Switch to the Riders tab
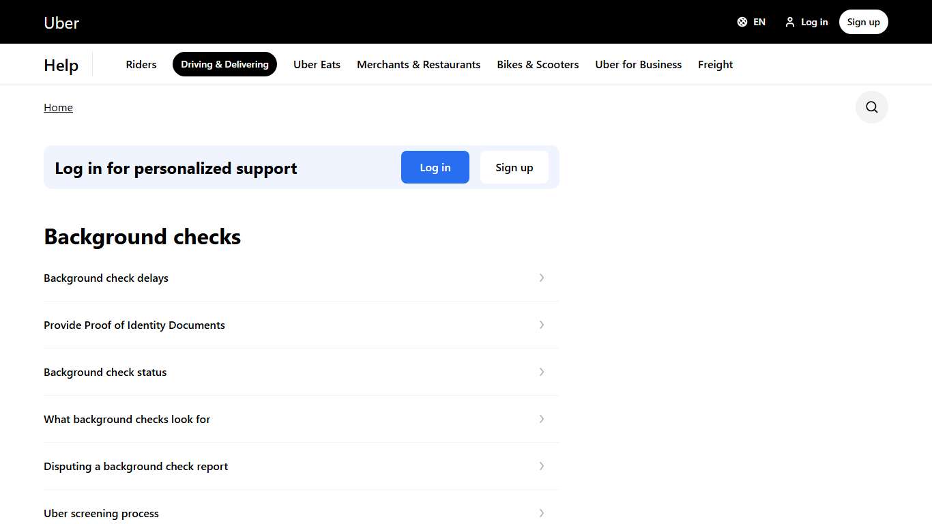The height and width of the screenshot is (524, 932). point(141,64)
